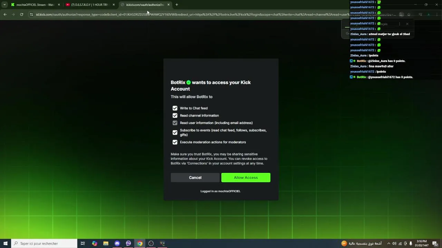Click the This will allow BotRix to text
The width and height of the screenshot is (442, 248).
tap(192, 97)
